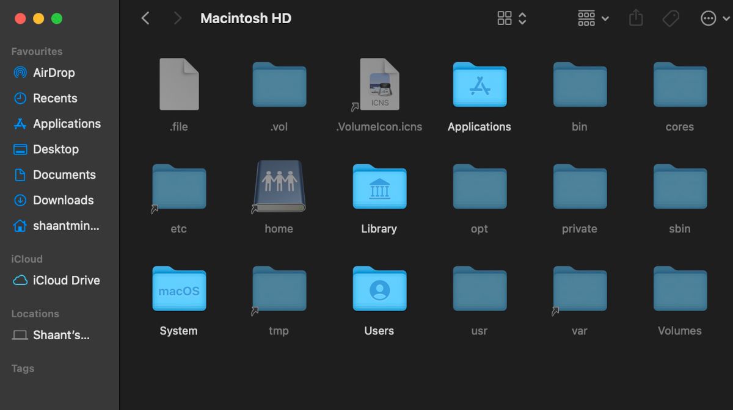733x410 pixels.
Task: Click the Edit Tags toolbar icon
Action: pyautogui.click(x=671, y=18)
